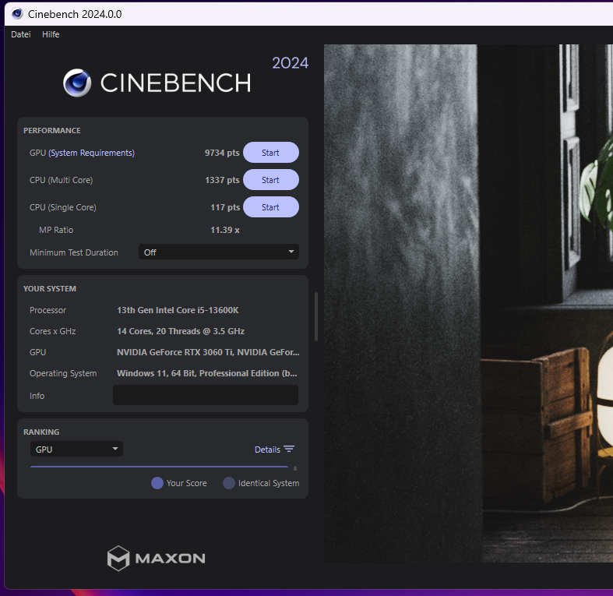Click the 2024 version label

(290, 63)
